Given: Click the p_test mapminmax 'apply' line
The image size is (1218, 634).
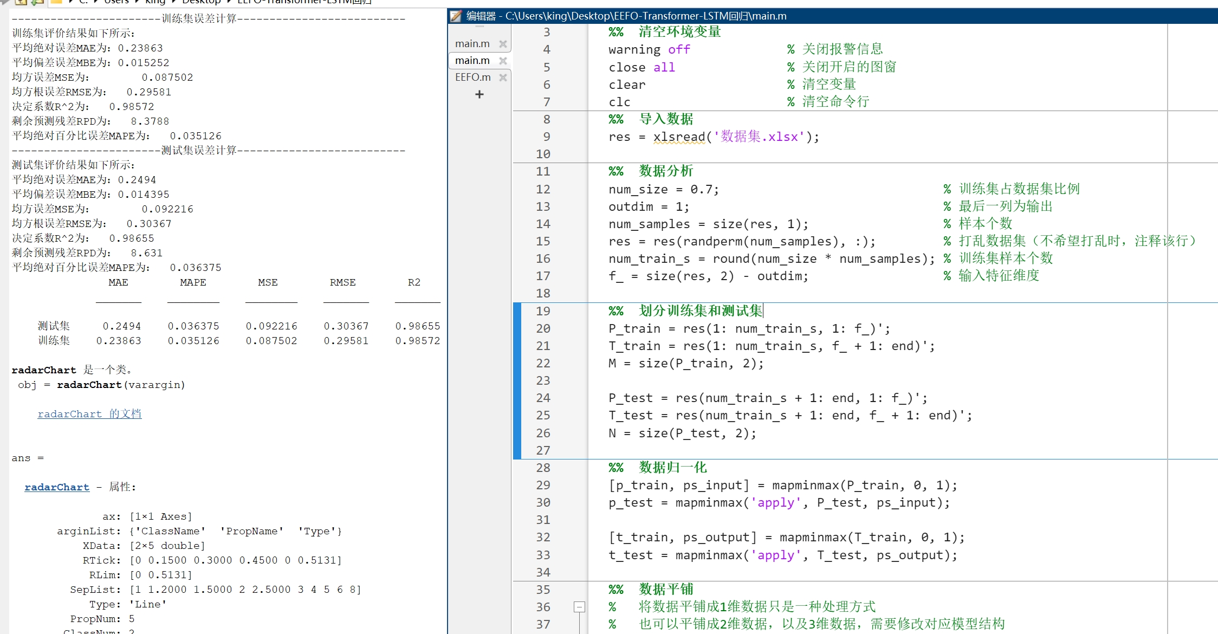Looking at the screenshot, I should 779,503.
